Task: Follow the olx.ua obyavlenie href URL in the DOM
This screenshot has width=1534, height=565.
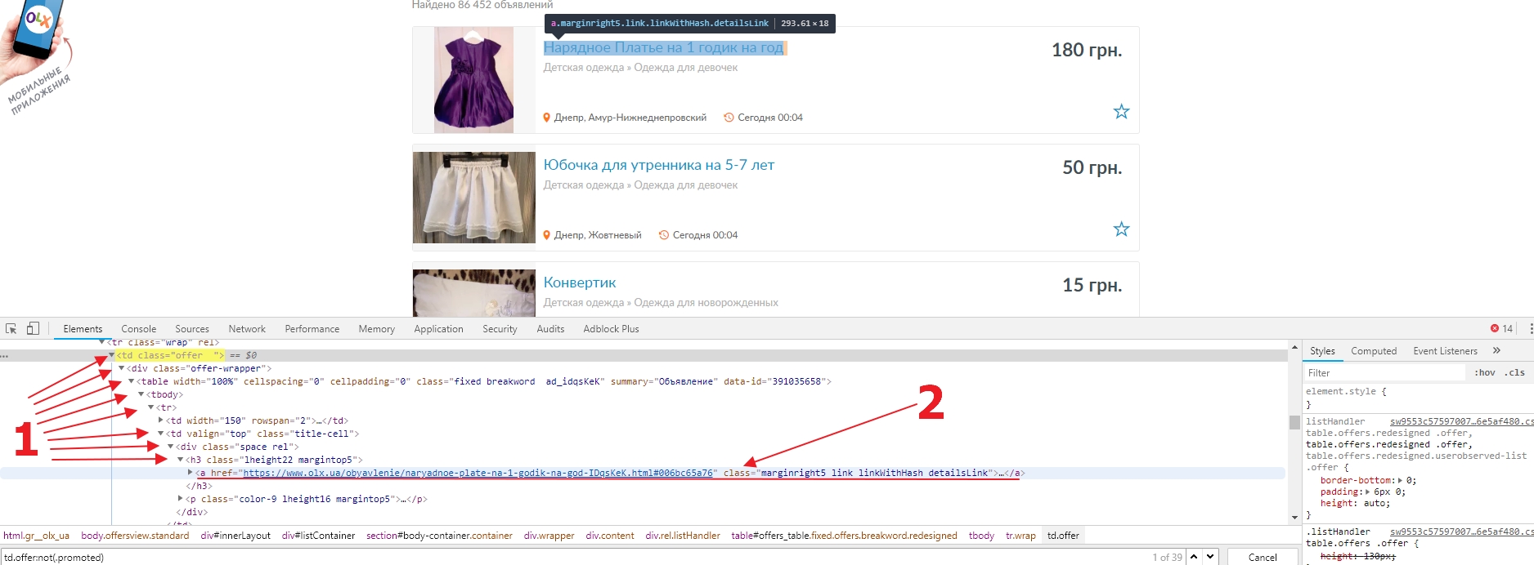Action: coord(479,473)
